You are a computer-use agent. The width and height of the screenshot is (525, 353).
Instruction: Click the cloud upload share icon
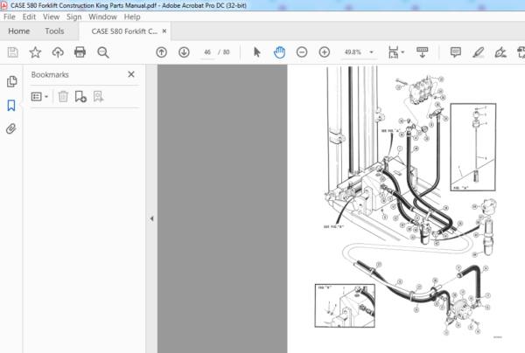[x=58, y=52]
